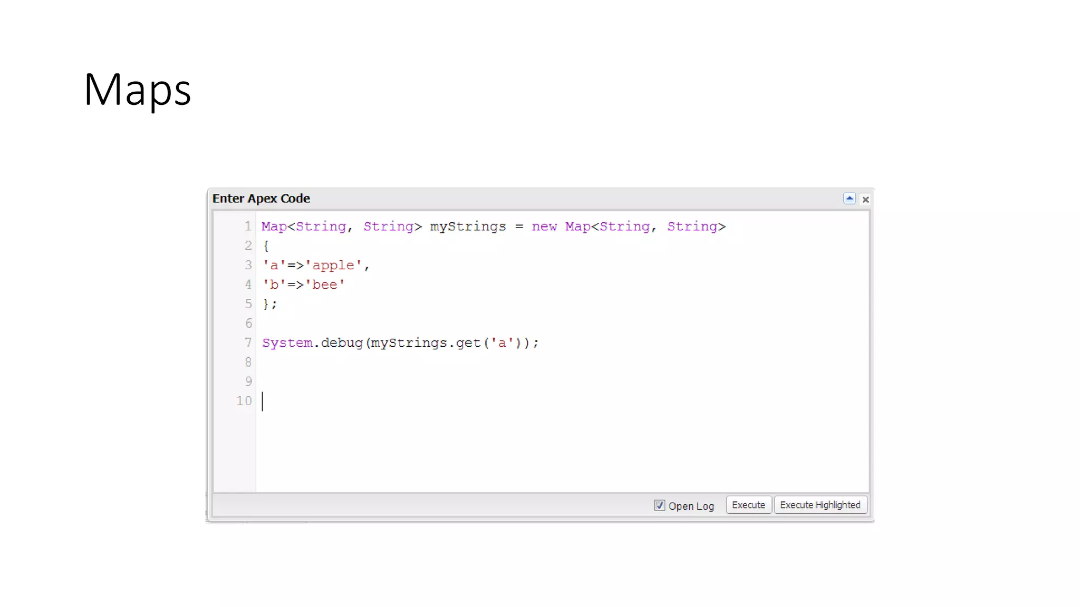Viewport: 1080px width, 607px height.
Task: Click the closing brace on line 5
Action: pos(266,304)
